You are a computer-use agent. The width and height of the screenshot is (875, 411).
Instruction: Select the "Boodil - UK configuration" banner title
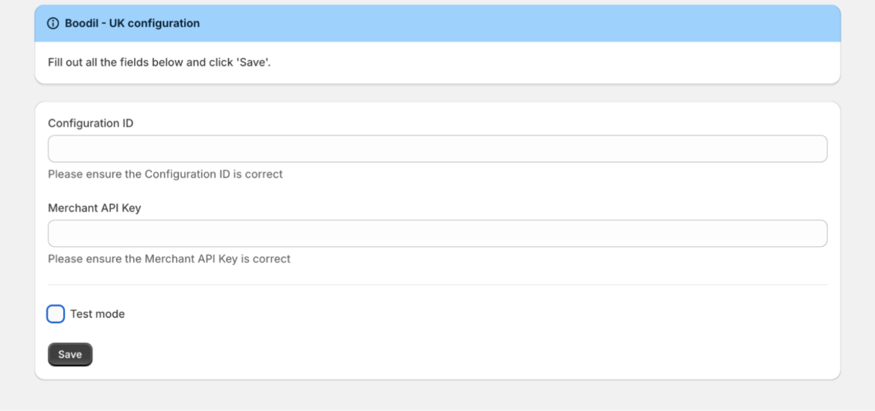pos(132,23)
